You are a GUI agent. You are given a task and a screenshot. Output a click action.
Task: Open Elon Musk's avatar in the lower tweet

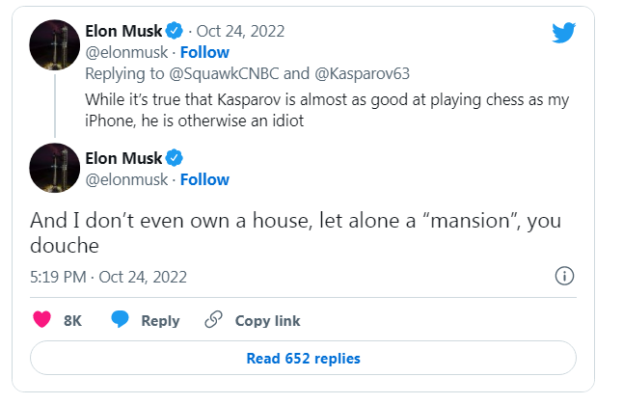[x=55, y=168]
